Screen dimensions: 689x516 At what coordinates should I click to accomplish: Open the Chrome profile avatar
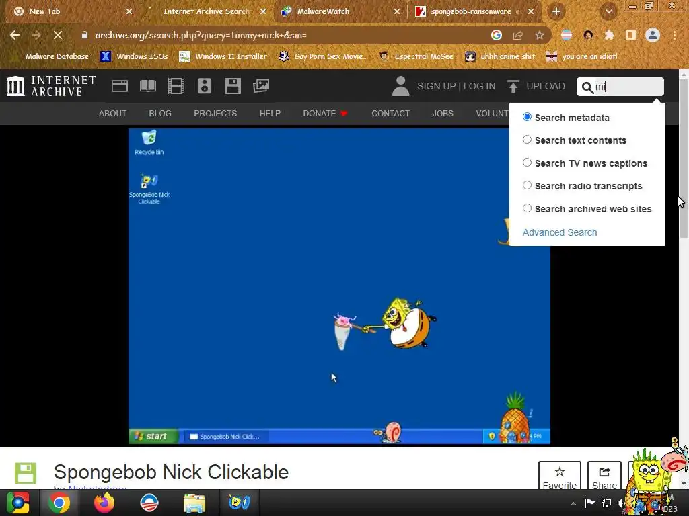pyautogui.click(x=653, y=35)
